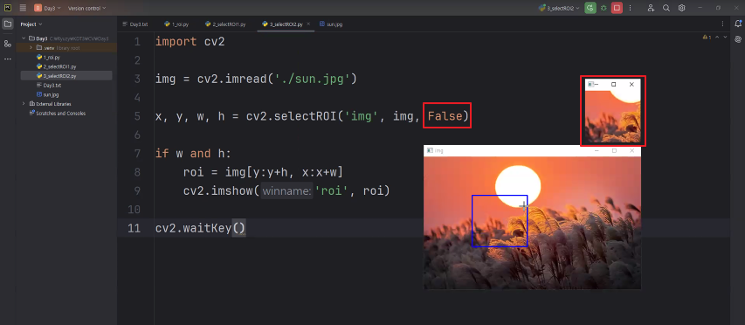Click the 'winname:' inlay hint
The width and height of the screenshot is (745, 325).
[287, 191]
